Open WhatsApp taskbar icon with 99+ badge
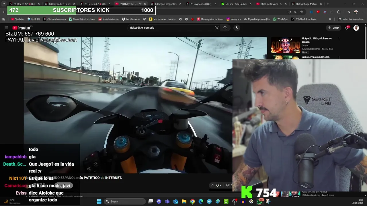This screenshot has height=206, width=367. [x=260, y=201]
